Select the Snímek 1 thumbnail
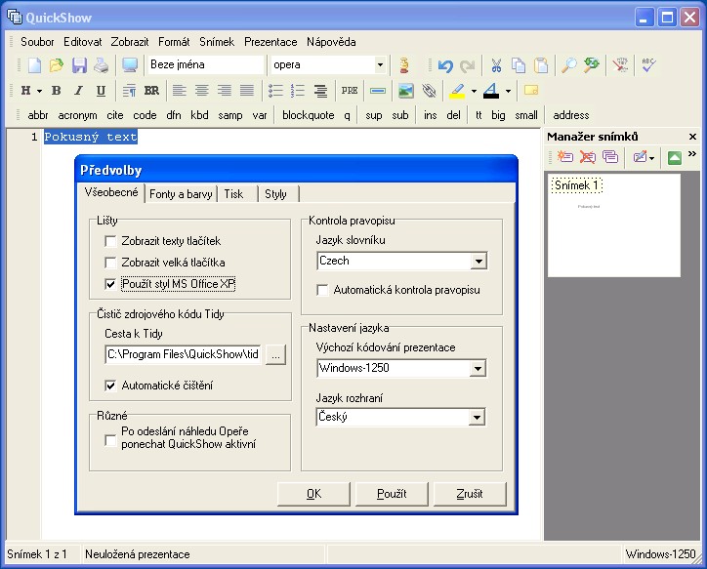The image size is (707, 569). pyautogui.click(x=613, y=225)
